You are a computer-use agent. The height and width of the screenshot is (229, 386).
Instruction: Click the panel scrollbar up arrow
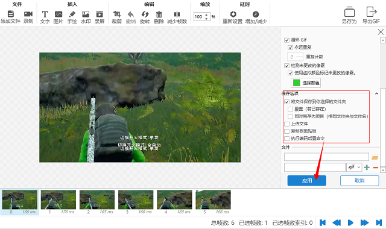pyautogui.click(x=383, y=40)
